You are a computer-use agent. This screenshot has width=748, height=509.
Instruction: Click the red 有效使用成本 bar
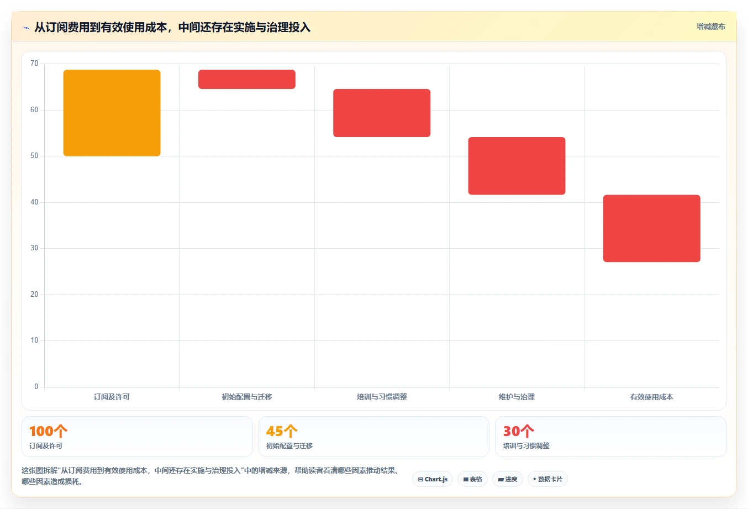coord(652,228)
